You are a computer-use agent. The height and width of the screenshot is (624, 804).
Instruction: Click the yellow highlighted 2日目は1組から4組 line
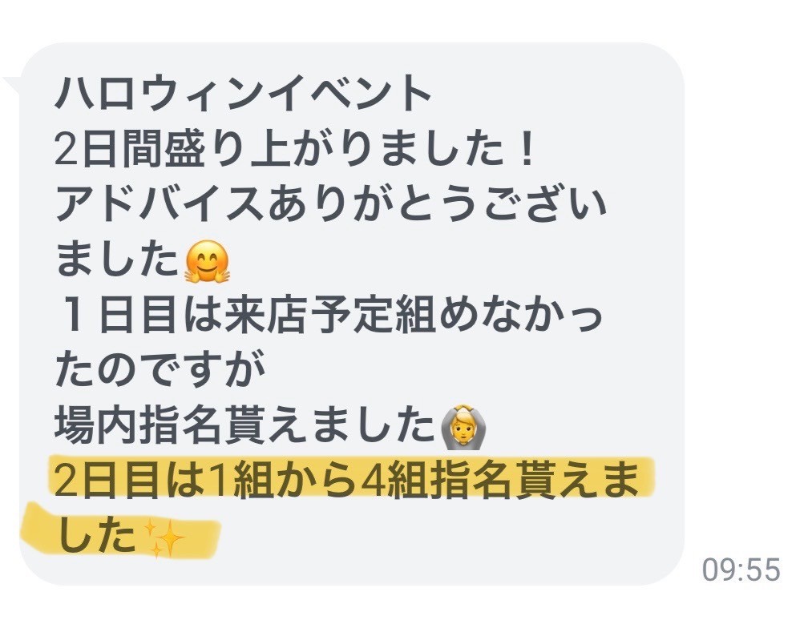coord(346,482)
